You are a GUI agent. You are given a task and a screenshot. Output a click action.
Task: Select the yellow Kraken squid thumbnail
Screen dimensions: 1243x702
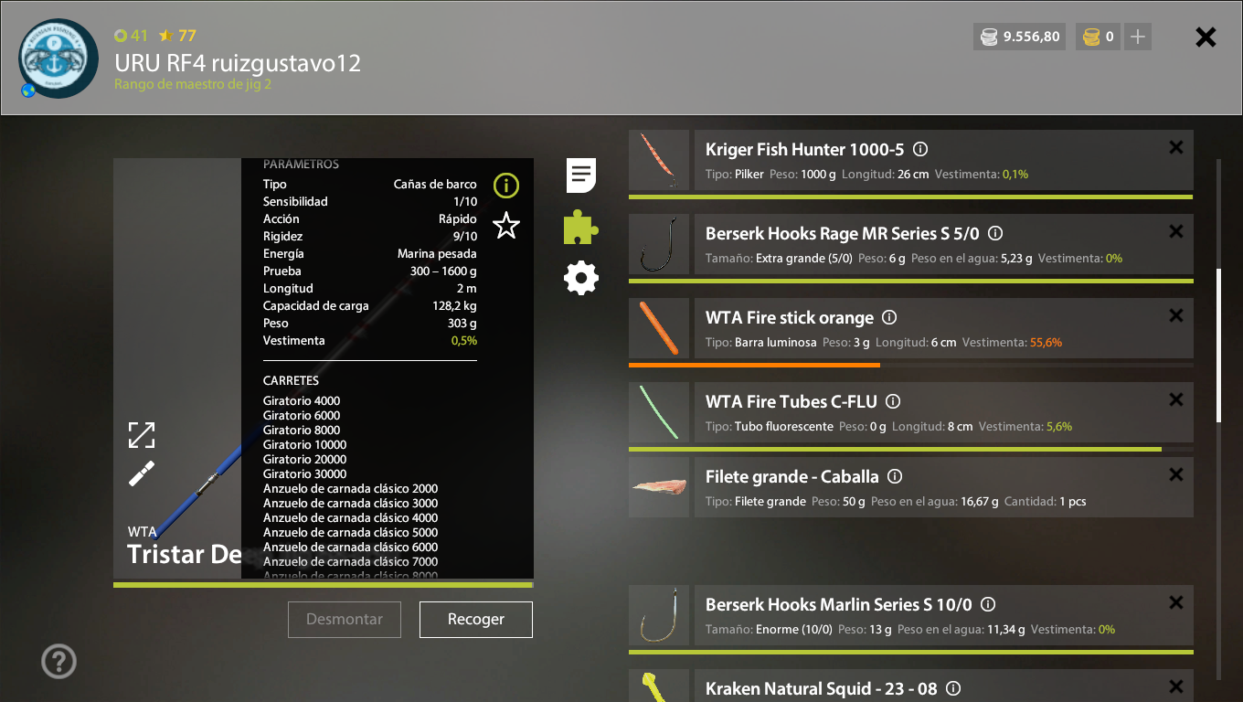pyautogui.click(x=659, y=686)
